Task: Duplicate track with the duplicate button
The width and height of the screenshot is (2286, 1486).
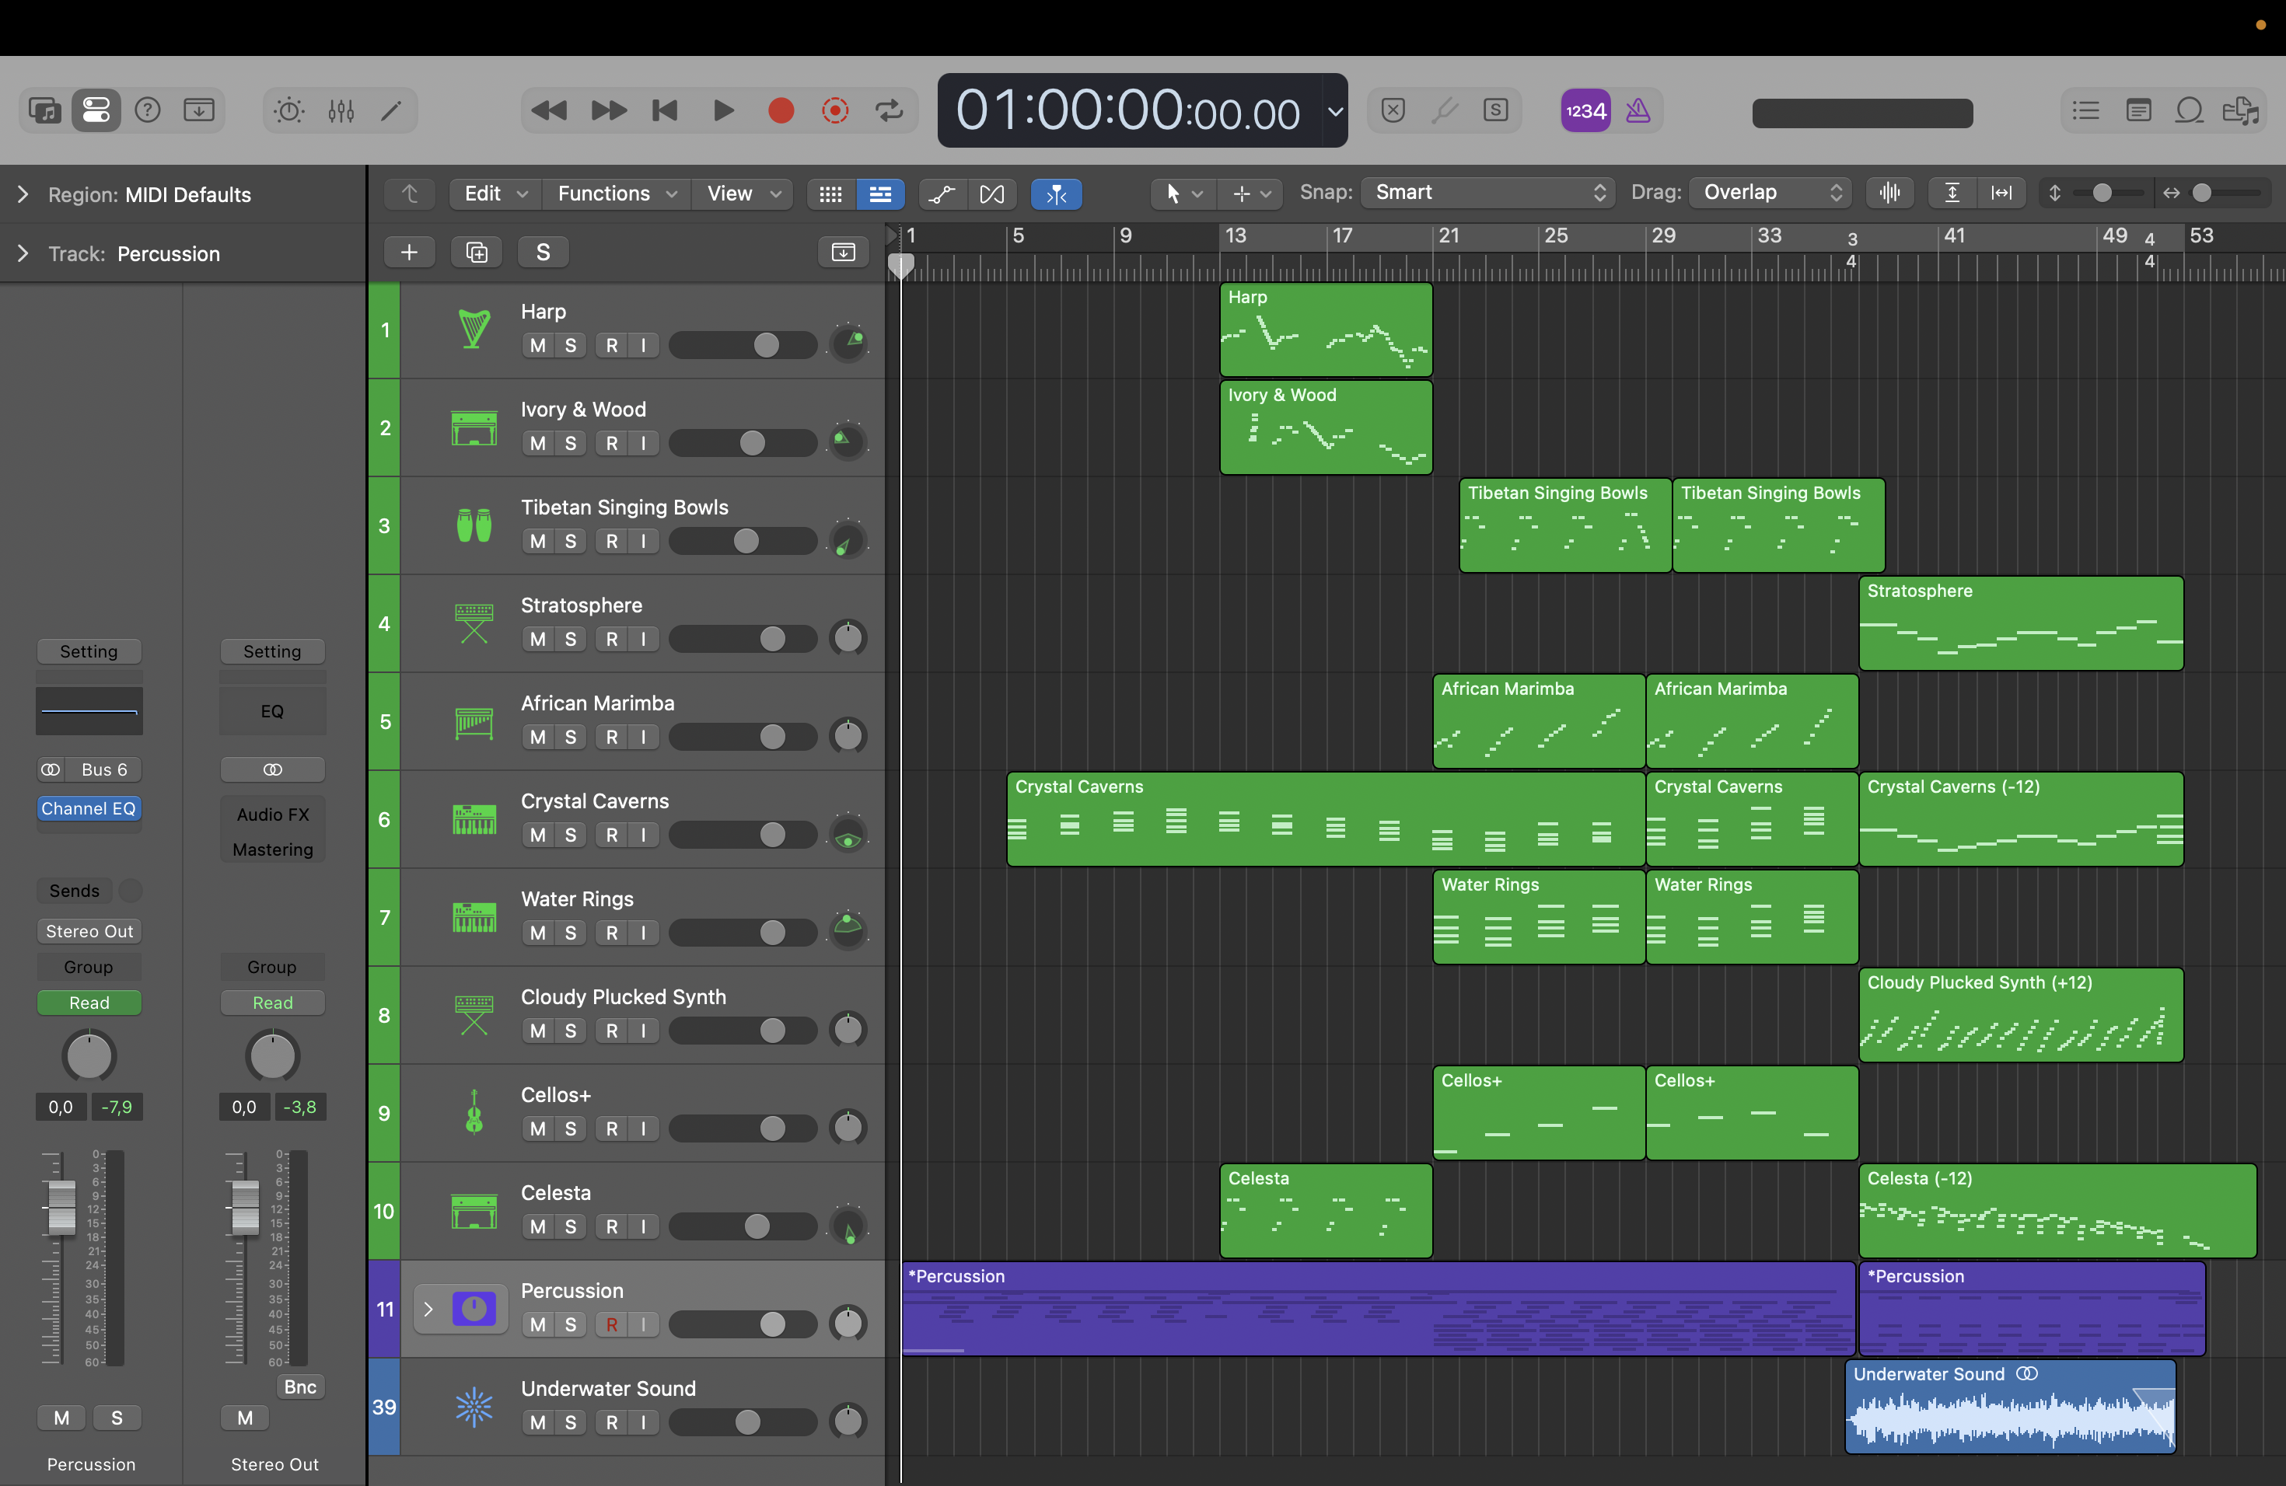Action: [x=477, y=252]
